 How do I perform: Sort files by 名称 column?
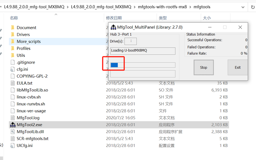click(14, 18)
